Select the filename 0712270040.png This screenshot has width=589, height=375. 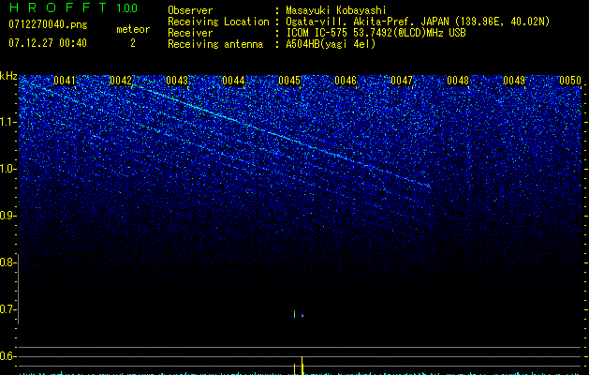[48, 25]
